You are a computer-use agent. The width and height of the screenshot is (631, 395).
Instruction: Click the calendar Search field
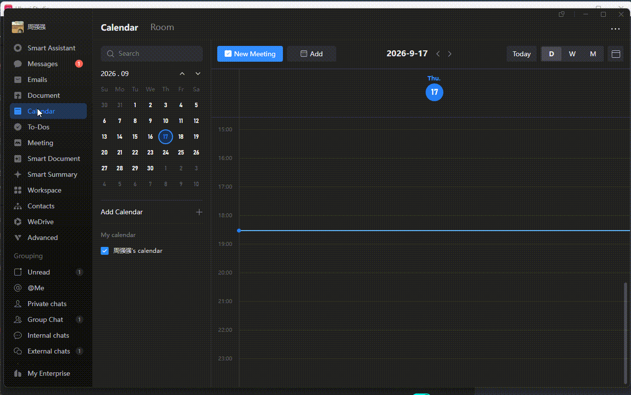coord(152,53)
